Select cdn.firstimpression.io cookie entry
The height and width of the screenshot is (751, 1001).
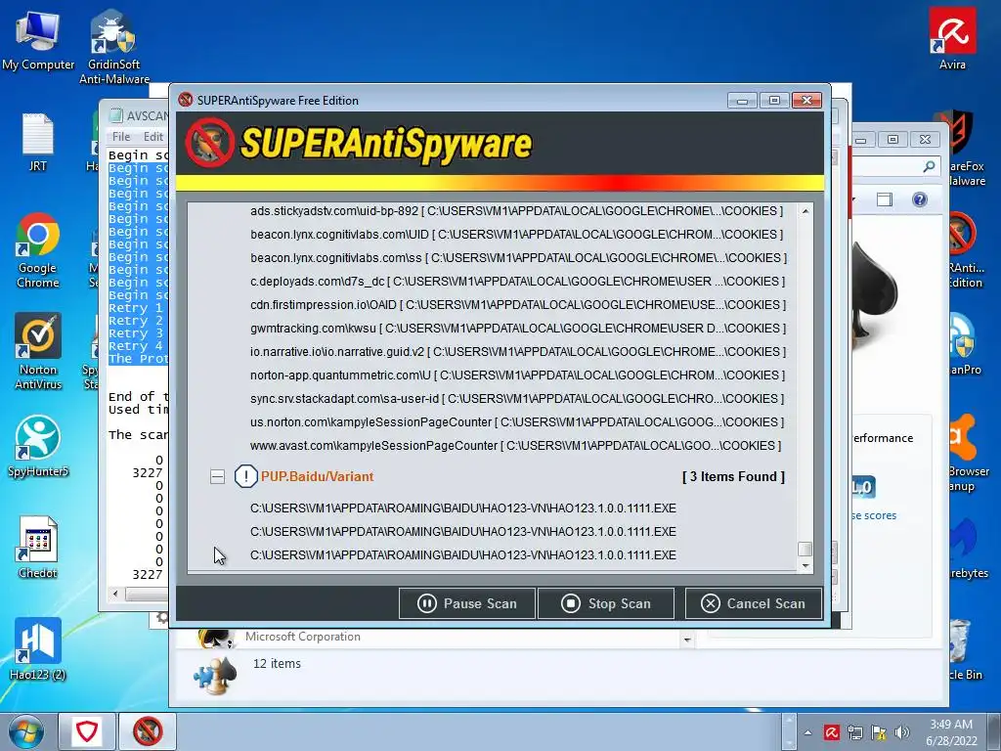click(x=518, y=305)
